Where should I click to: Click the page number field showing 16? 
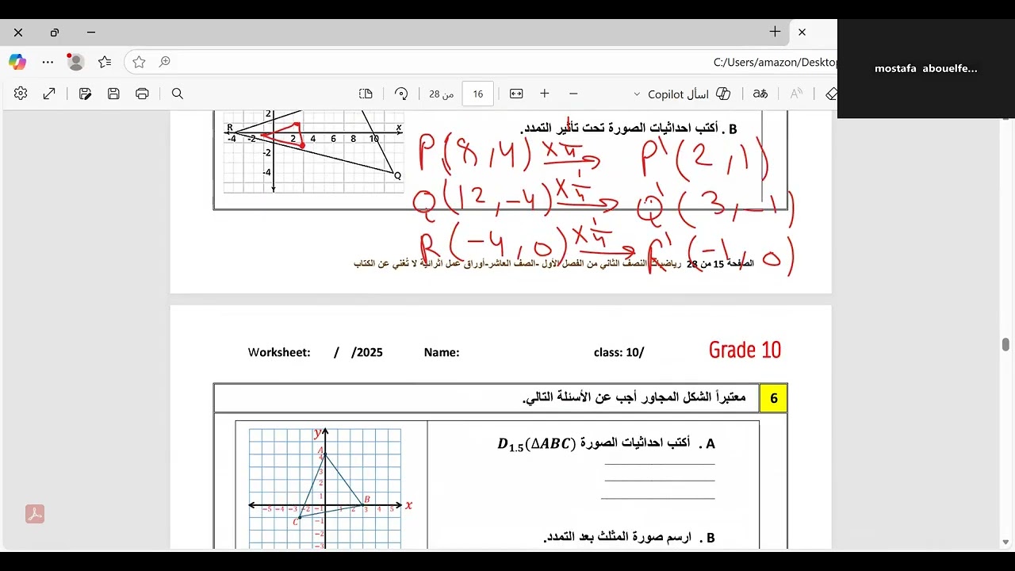[x=478, y=94]
